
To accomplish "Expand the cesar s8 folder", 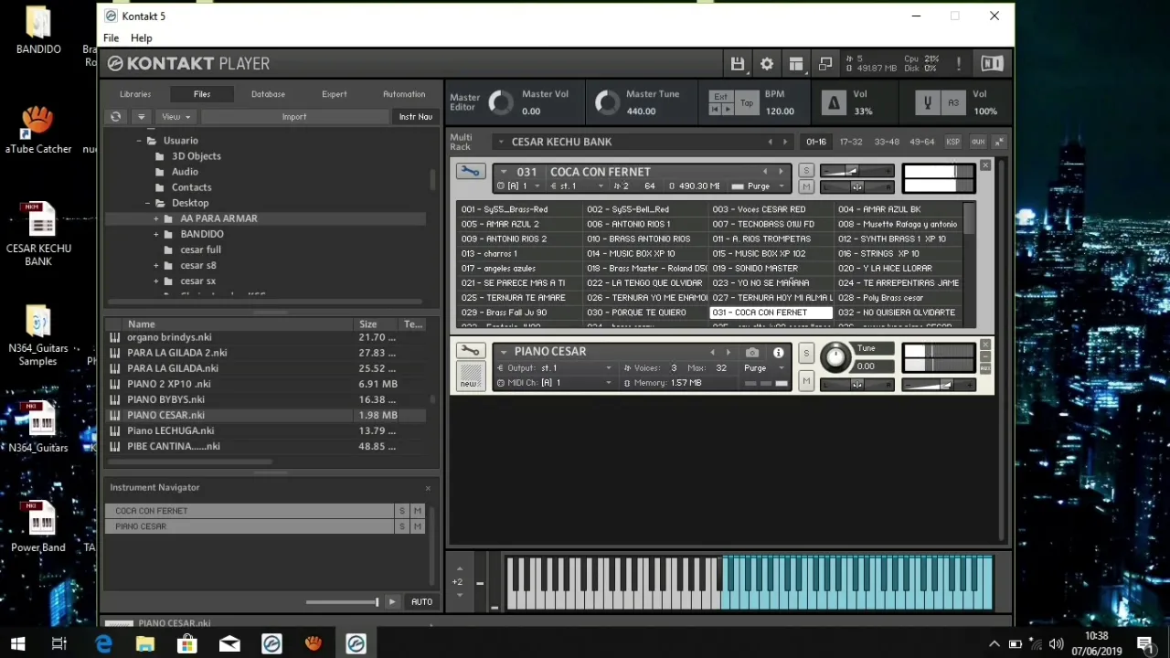I will [155, 265].
